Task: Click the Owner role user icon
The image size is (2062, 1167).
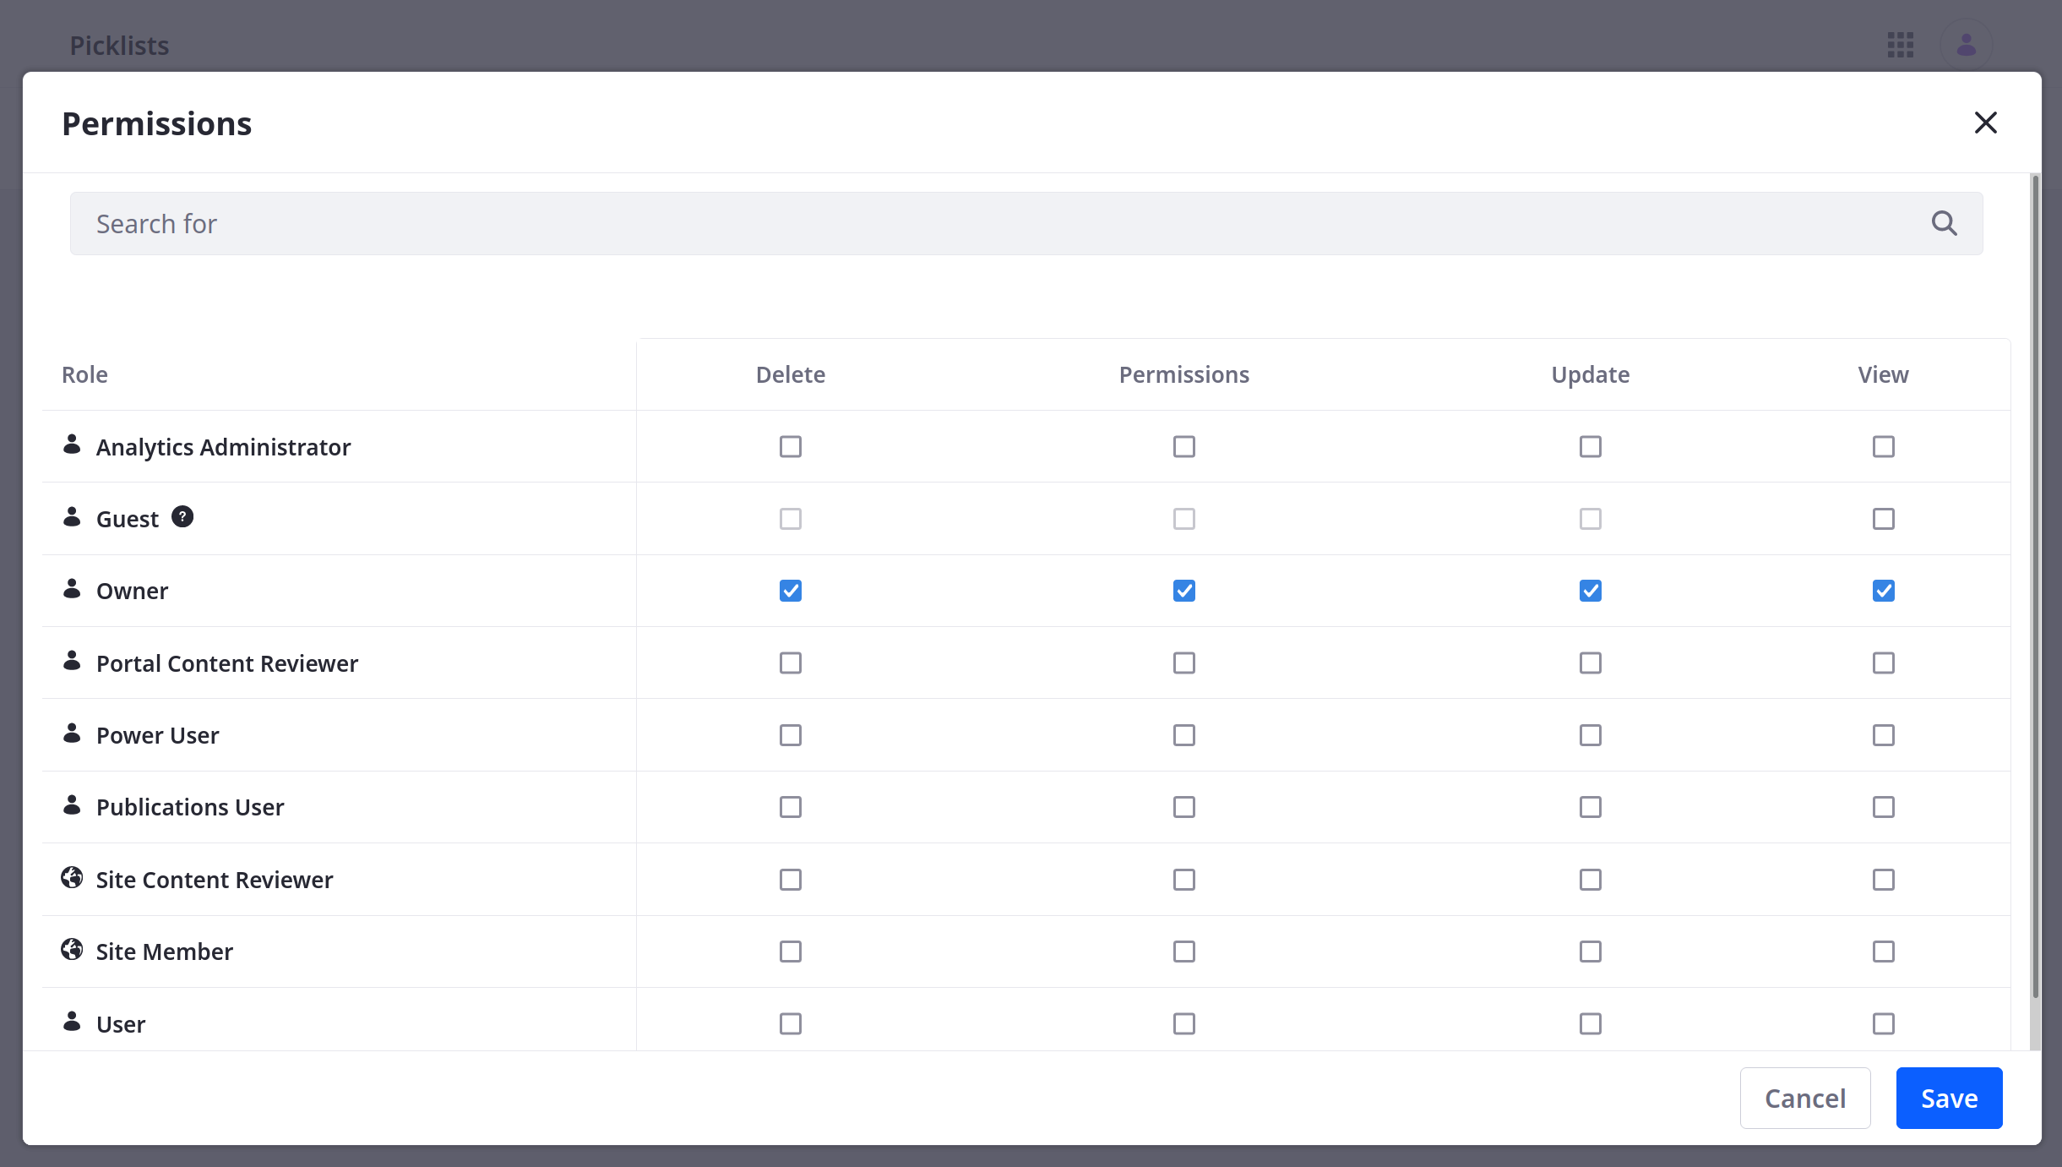Action: [x=73, y=589]
